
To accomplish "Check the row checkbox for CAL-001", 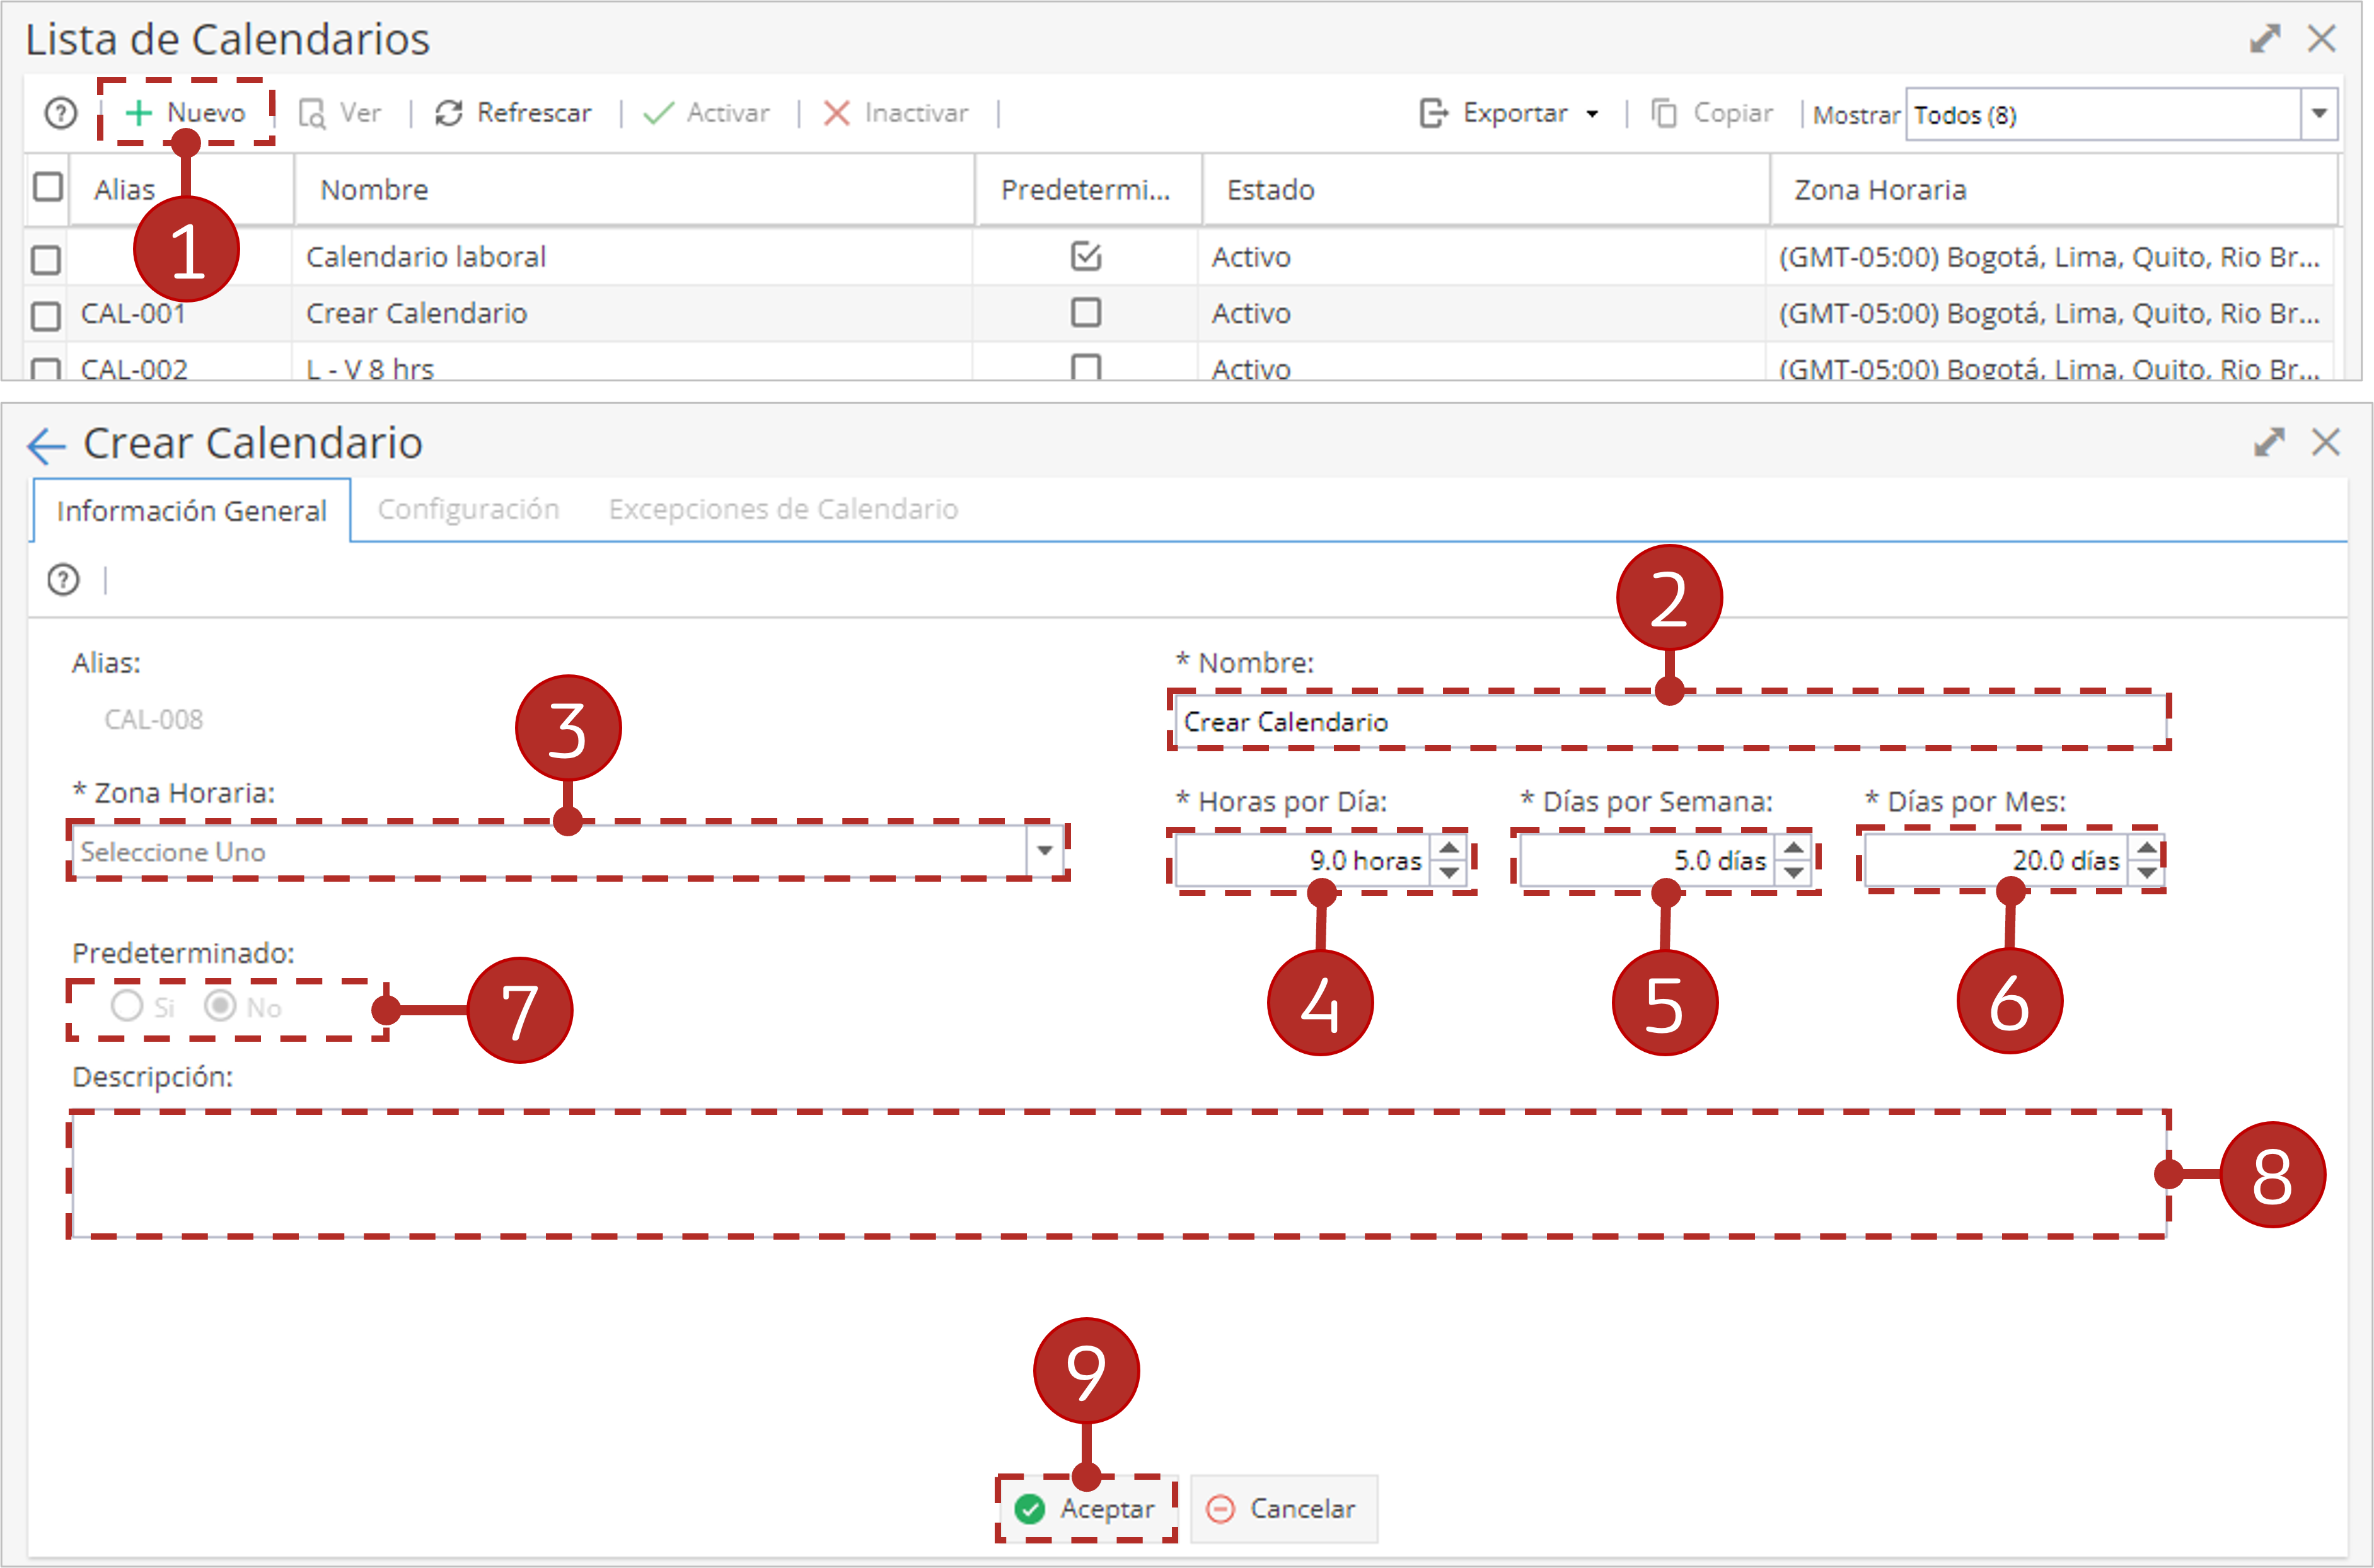I will pos(46,315).
